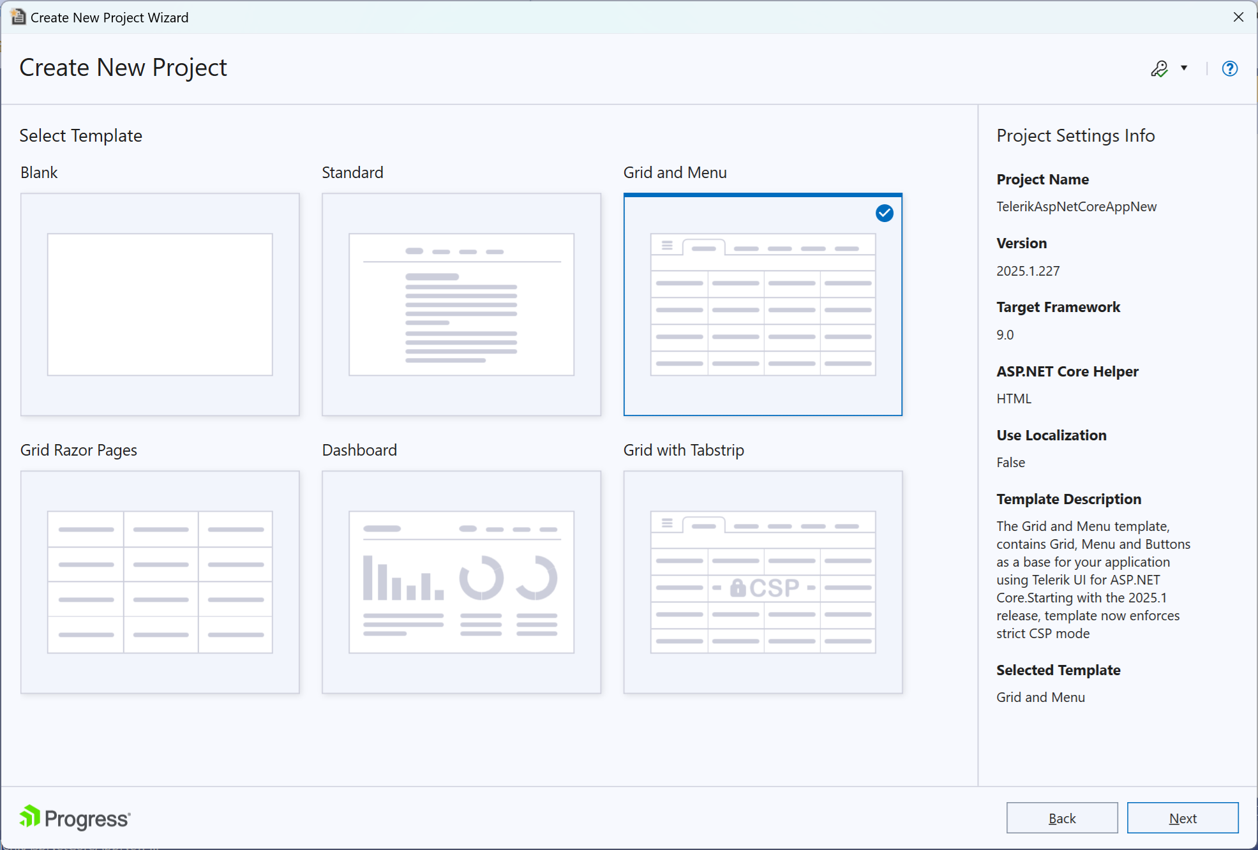The image size is (1258, 850).
Task: Open the help icon at top right
Action: point(1229,68)
